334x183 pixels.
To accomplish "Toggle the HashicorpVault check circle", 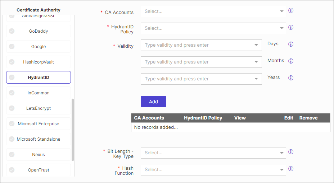I will click(12, 62).
